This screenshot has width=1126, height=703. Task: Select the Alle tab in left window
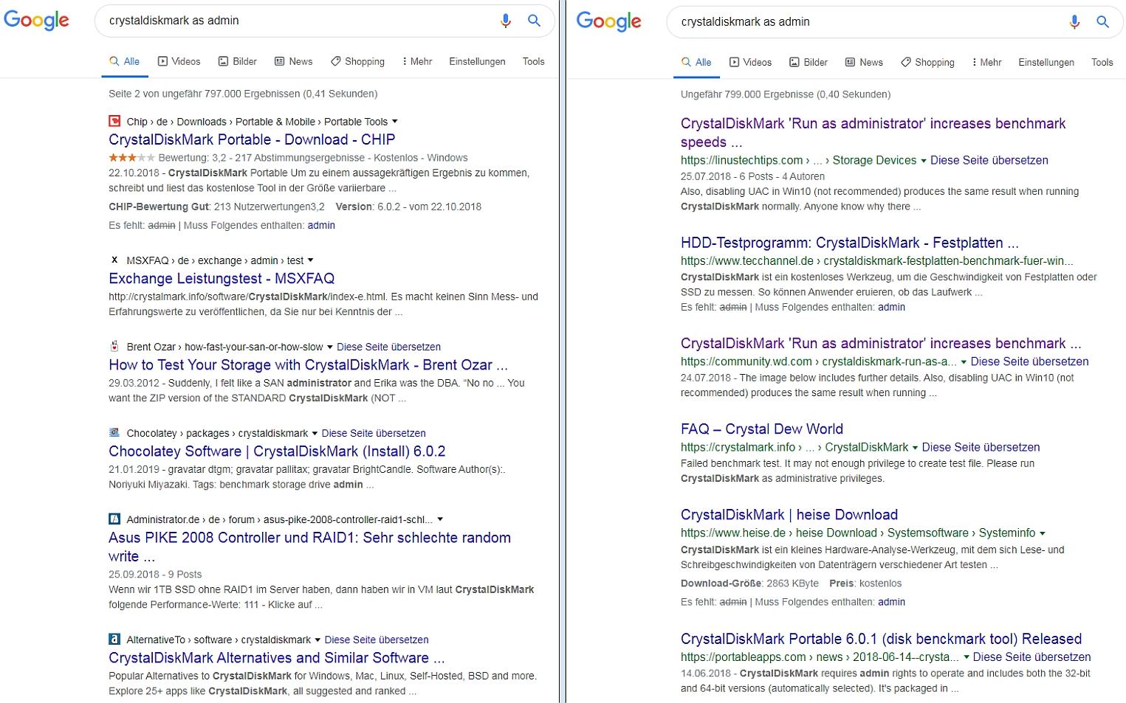125,61
